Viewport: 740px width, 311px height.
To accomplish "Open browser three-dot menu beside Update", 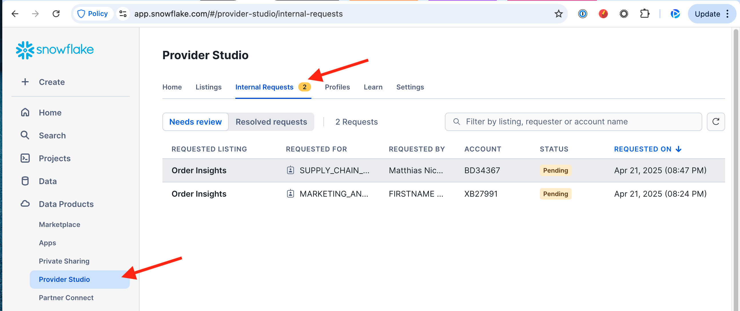I will (727, 14).
